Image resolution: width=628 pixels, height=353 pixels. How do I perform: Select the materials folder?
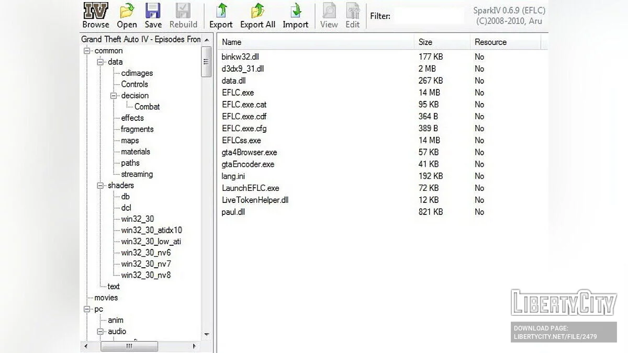click(x=136, y=152)
